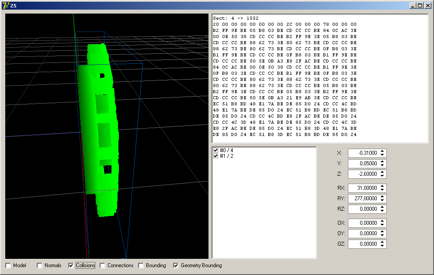Decrease X with its down arrow
The image size is (434, 275).
point(382,155)
